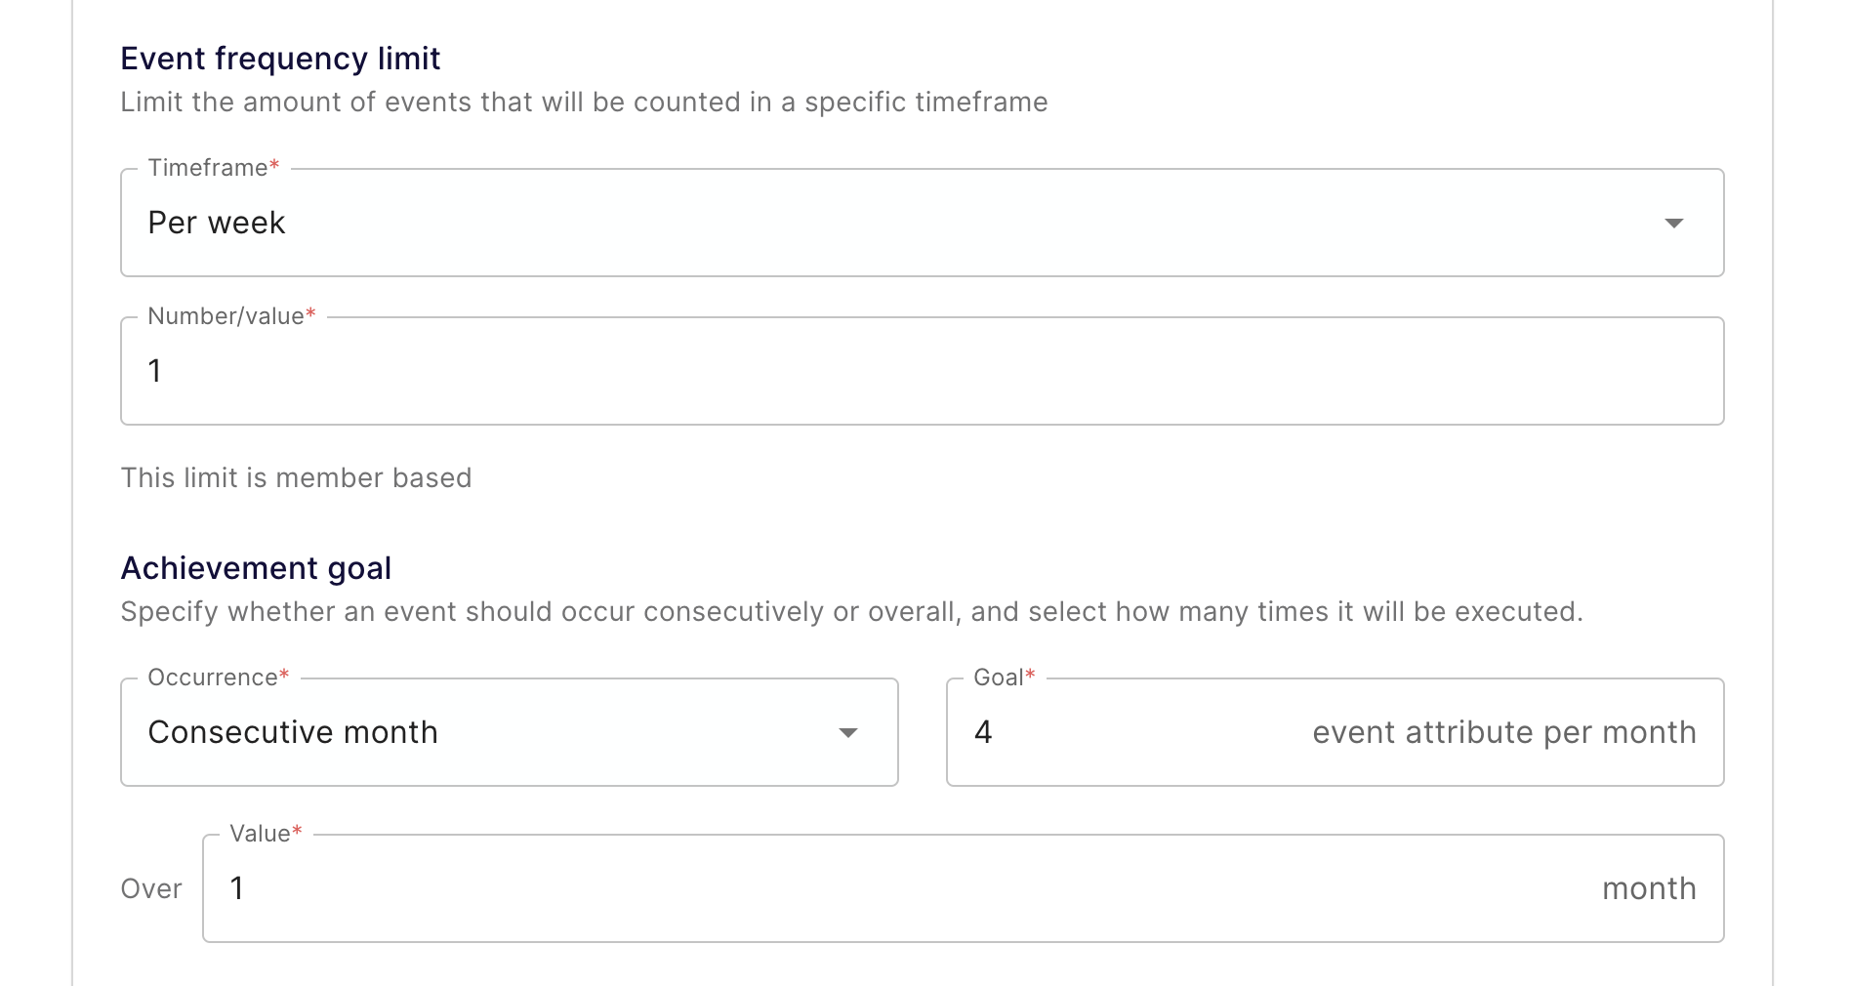Click the 'Over' label text

[x=151, y=888]
